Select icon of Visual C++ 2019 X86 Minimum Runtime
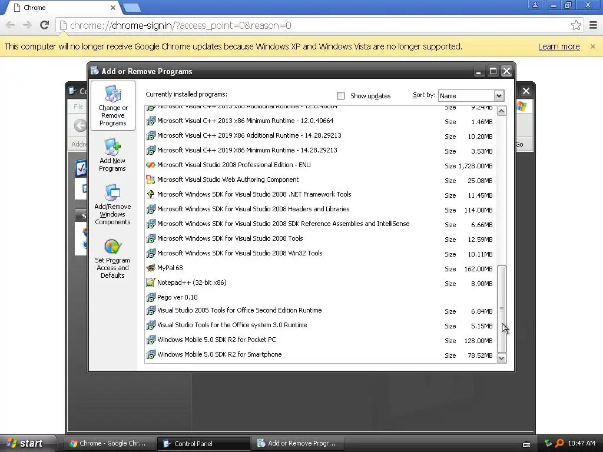The width and height of the screenshot is (603, 452). click(x=150, y=150)
